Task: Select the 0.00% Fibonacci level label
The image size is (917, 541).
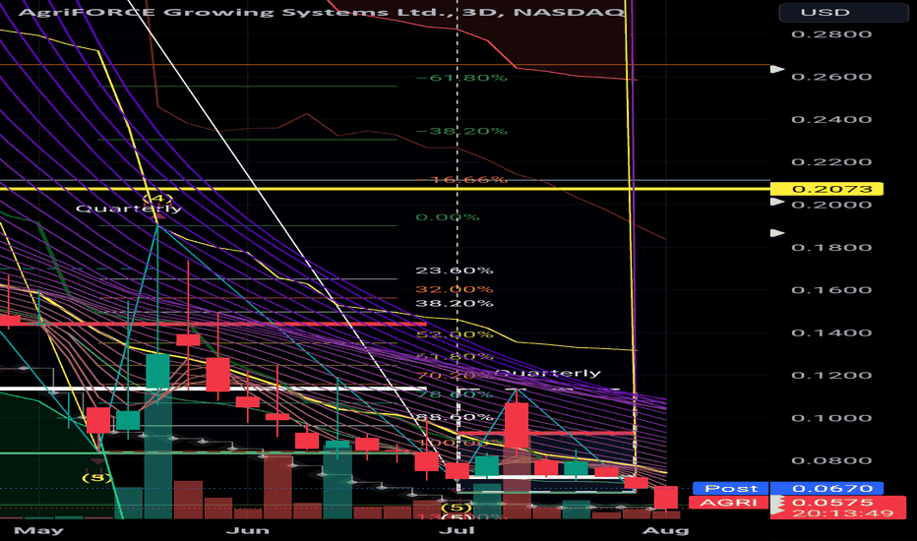Action: [448, 217]
